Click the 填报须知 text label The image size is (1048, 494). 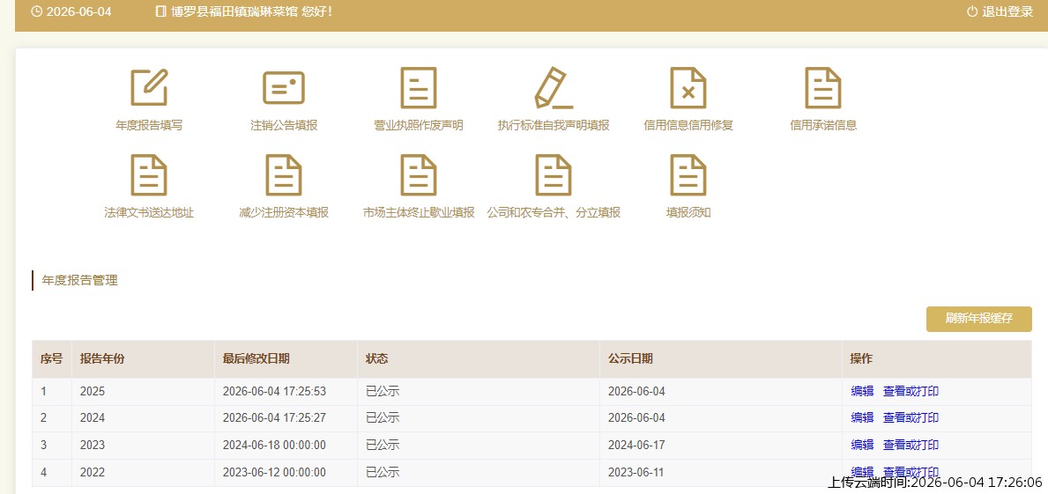688,213
